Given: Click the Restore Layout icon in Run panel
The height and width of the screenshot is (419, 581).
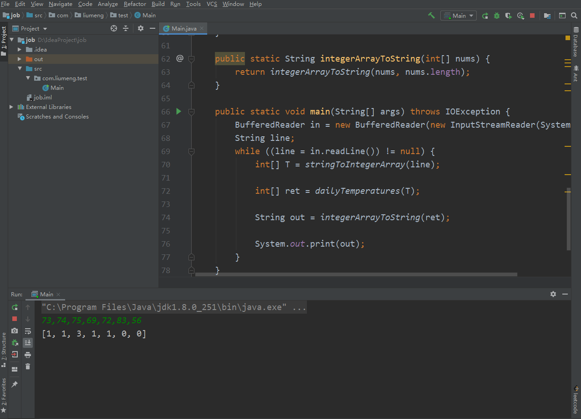Looking at the screenshot, I should pyautogui.click(x=15, y=369).
